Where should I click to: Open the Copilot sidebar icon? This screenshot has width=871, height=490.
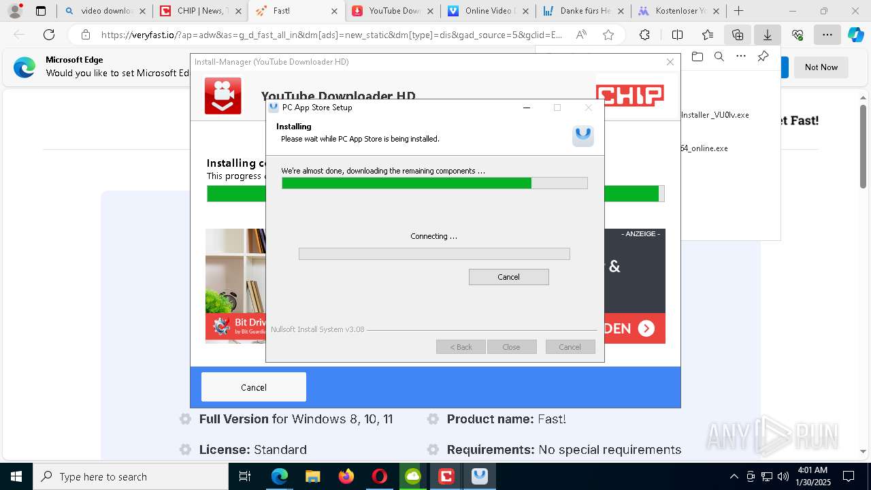click(x=855, y=35)
